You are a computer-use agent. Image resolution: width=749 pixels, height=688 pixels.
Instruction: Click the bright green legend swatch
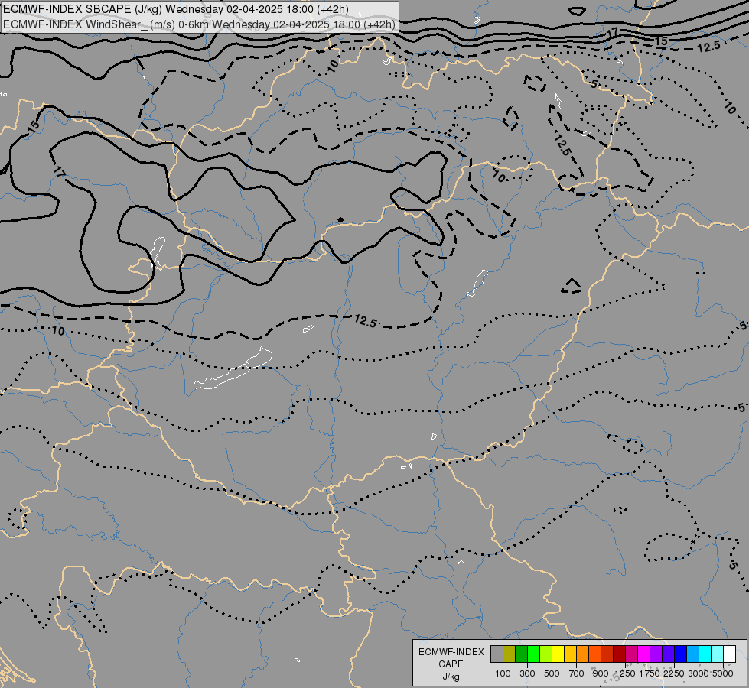tap(533, 654)
